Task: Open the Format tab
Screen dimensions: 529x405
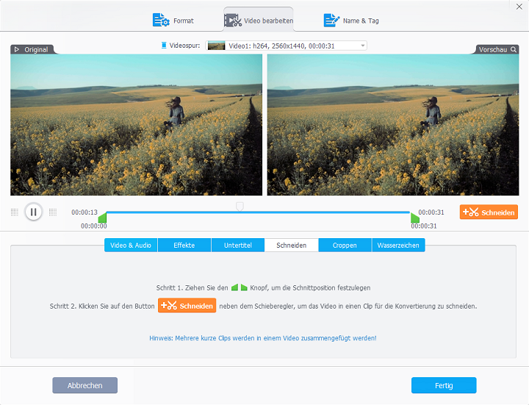Action: point(173,21)
